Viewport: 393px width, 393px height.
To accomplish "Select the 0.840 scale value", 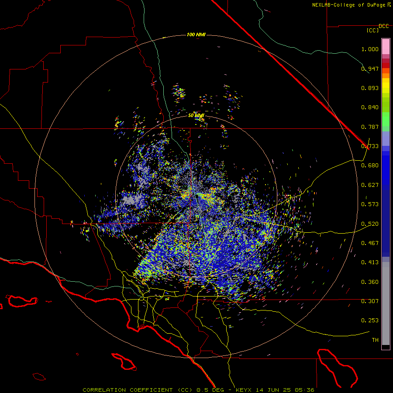I will pyautogui.click(x=370, y=107).
